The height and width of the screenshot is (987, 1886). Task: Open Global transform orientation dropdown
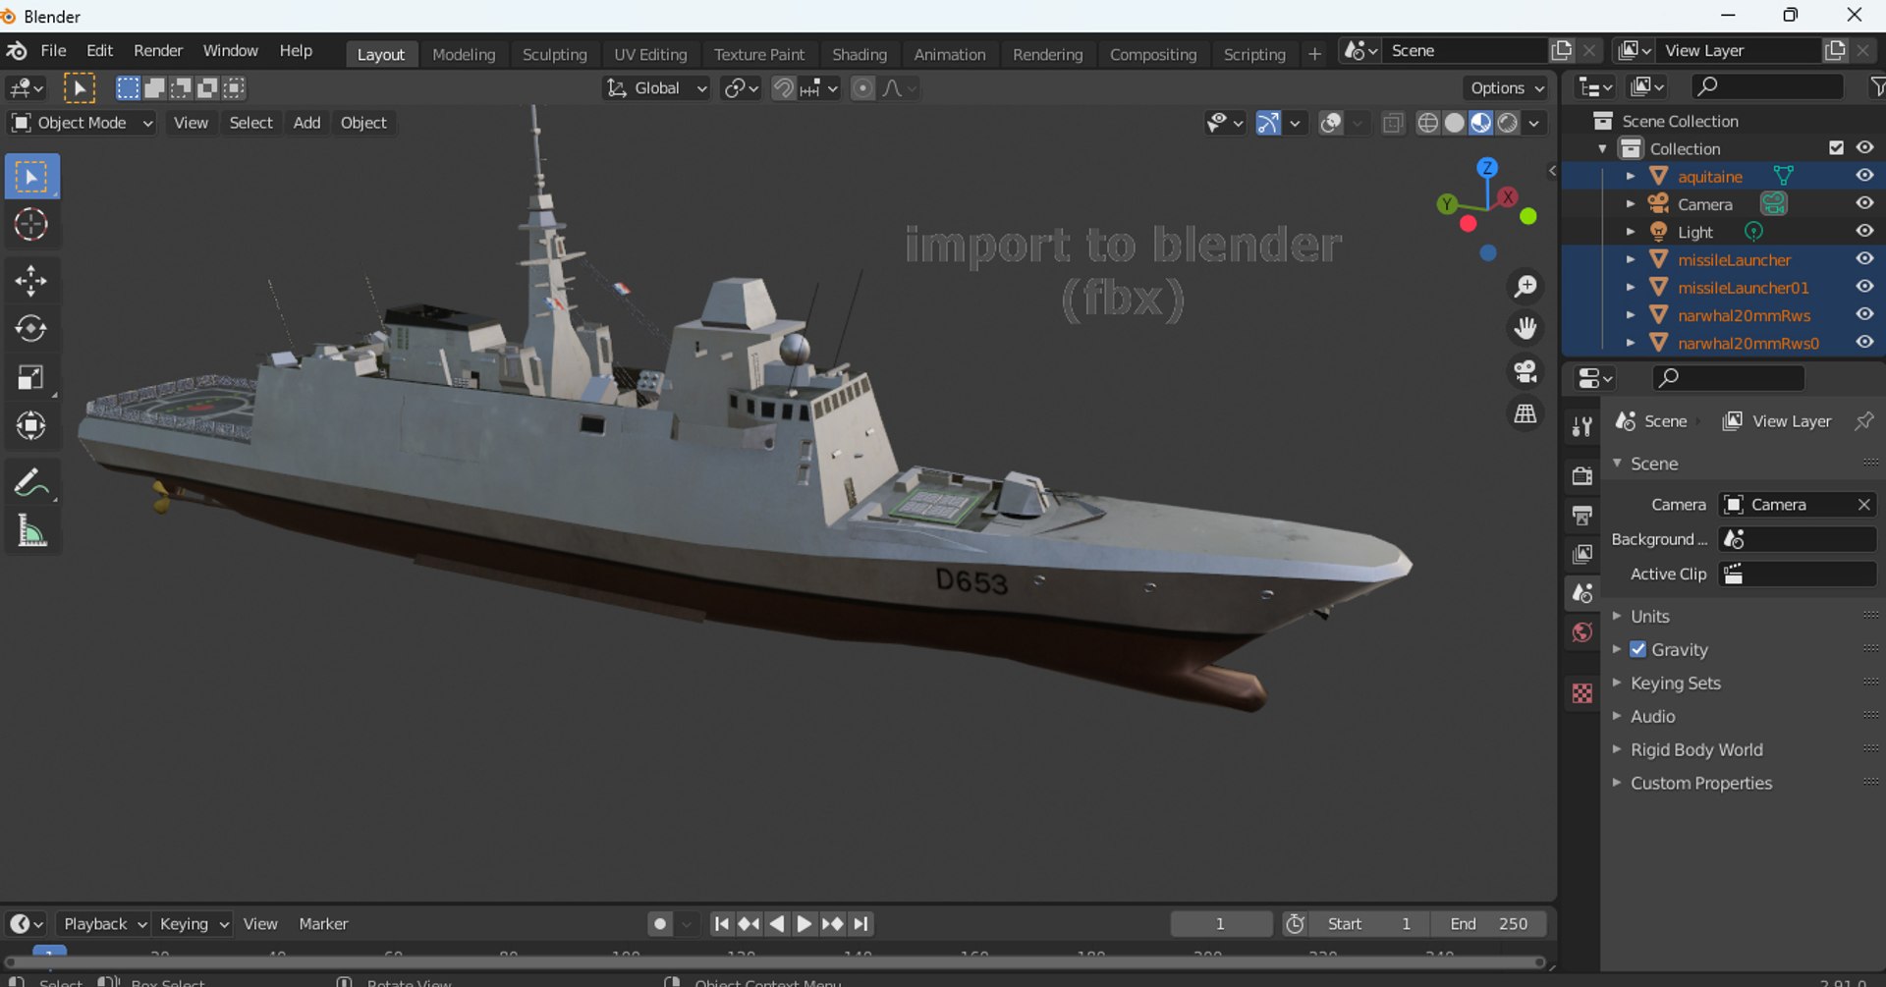[656, 88]
